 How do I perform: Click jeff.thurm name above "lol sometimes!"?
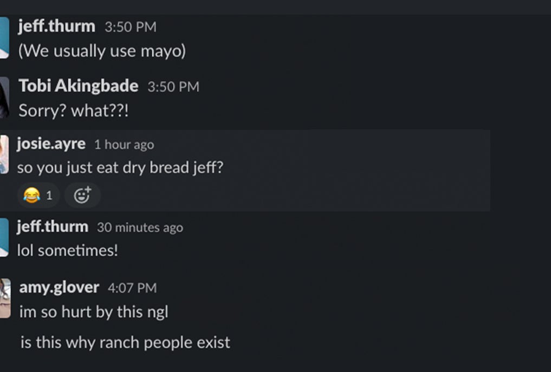click(53, 227)
